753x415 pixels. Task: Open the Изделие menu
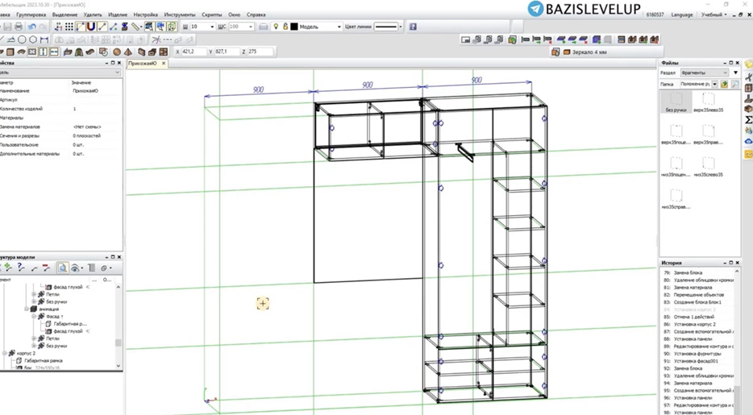(x=118, y=15)
